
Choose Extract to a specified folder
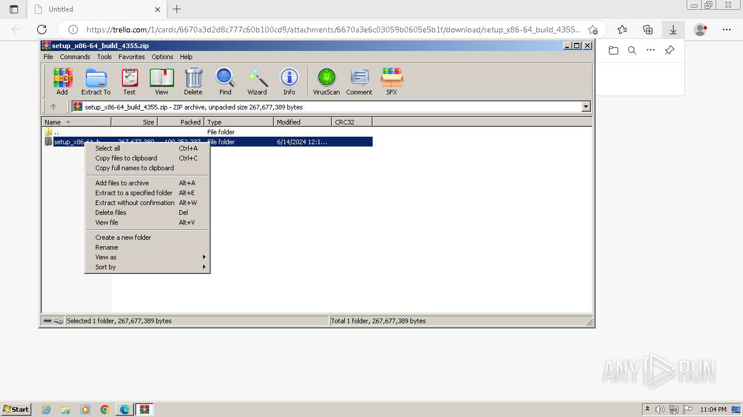[x=147, y=193]
